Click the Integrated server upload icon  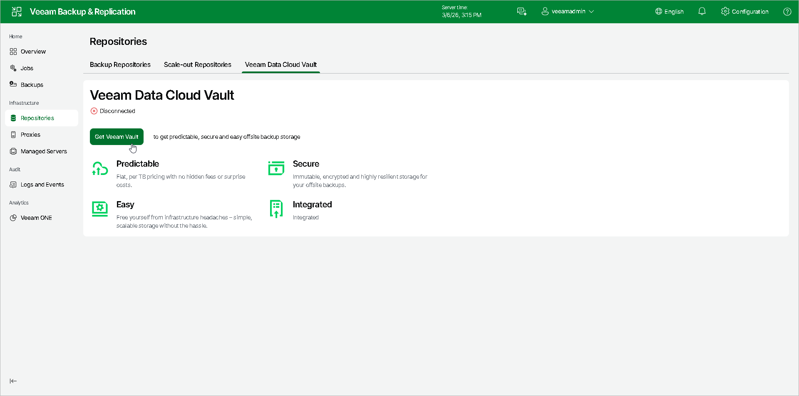click(x=276, y=209)
